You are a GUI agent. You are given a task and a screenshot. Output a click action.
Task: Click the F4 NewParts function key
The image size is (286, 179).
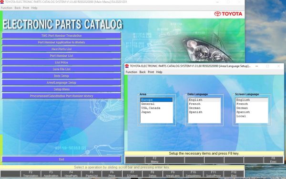(71, 174)
